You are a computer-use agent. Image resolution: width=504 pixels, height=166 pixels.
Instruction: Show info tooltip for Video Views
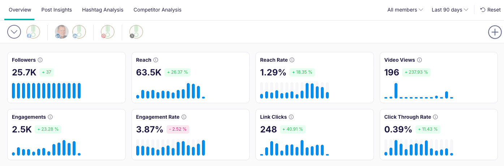pyautogui.click(x=419, y=60)
